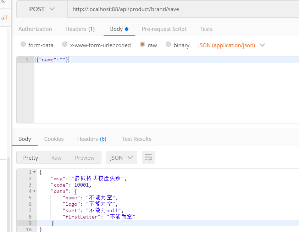Viewport: 299px width, 232px height.
Task: Open the response JSON format dropdown
Action: (x=121, y=158)
